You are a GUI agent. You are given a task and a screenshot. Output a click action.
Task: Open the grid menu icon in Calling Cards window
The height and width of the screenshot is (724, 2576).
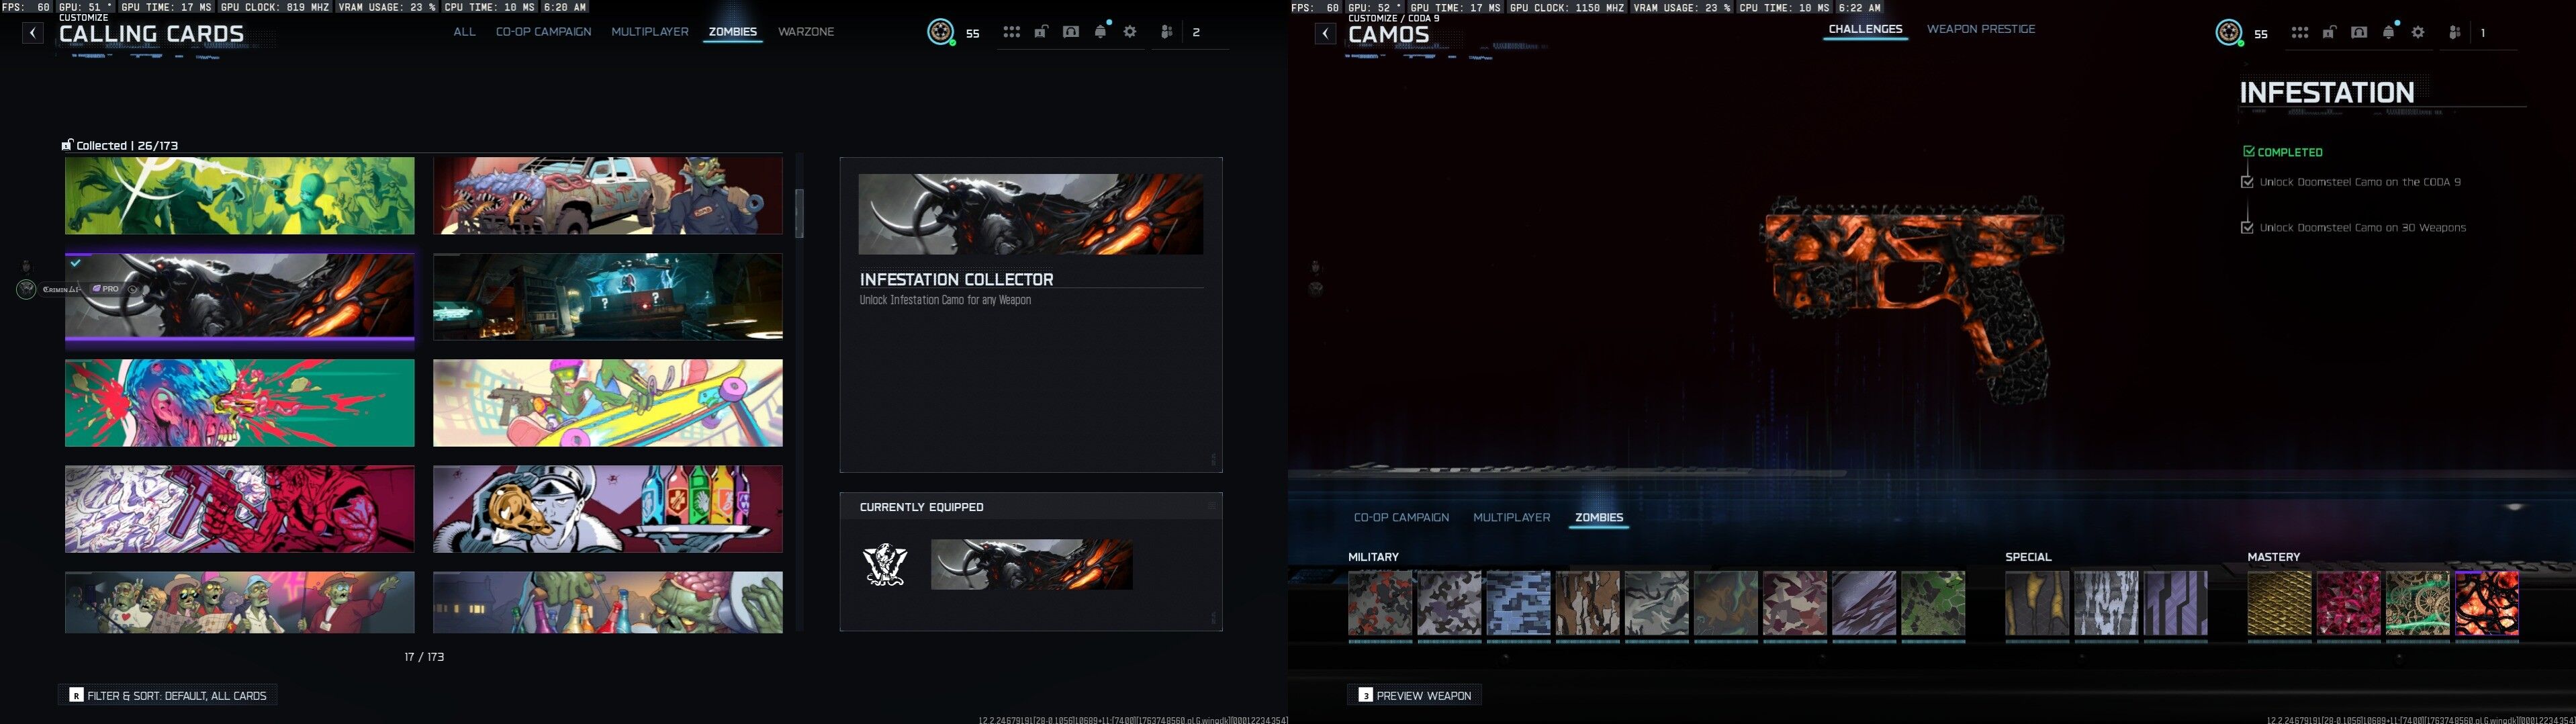[1012, 32]
